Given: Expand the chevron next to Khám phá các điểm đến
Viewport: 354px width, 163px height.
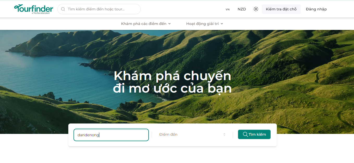Looking at the screenshot, I should tap(169, 24).
